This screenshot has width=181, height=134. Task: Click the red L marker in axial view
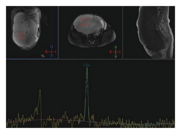120,52
